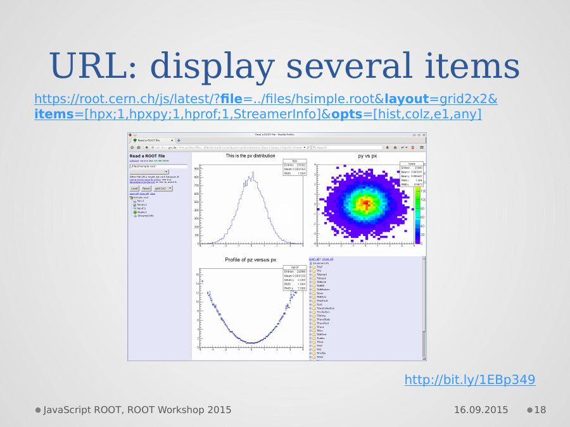This screenshot has height=427, width=570.
Task: Click 'open all' link in left panel
Action: (134, 194)
